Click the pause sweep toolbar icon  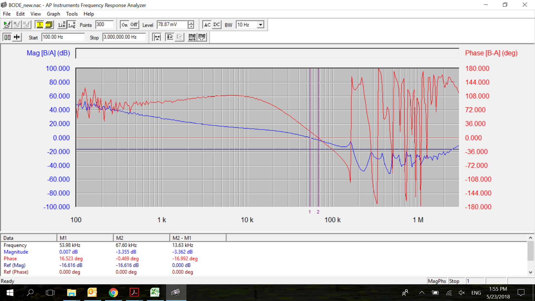coord(26,25)
